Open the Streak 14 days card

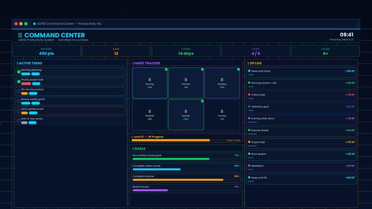coord(186,51)
